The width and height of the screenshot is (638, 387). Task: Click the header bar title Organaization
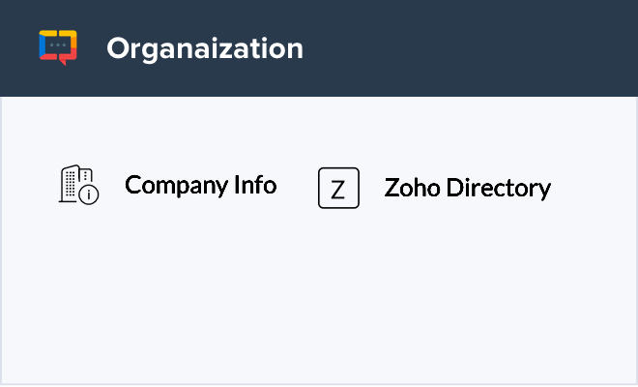tap(205, 48)
